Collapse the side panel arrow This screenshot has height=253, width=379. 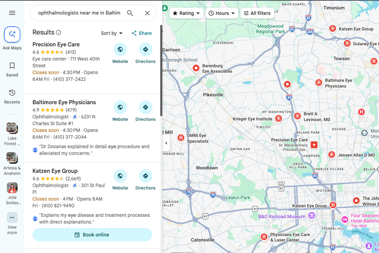point(166,143)
